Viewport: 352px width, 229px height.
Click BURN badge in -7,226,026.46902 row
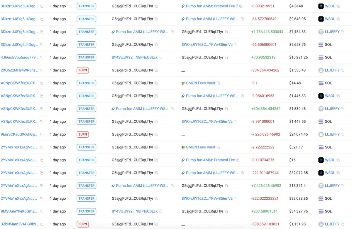pos(83,134)
